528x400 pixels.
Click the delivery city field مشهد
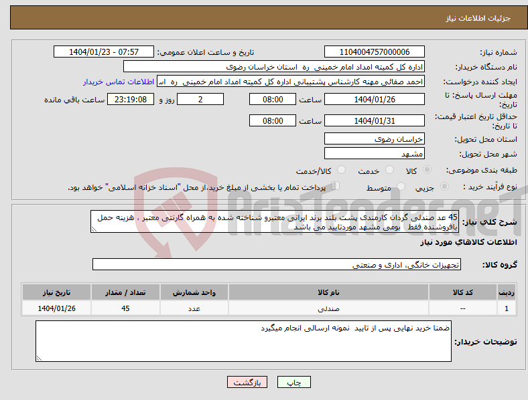(374, 154)
